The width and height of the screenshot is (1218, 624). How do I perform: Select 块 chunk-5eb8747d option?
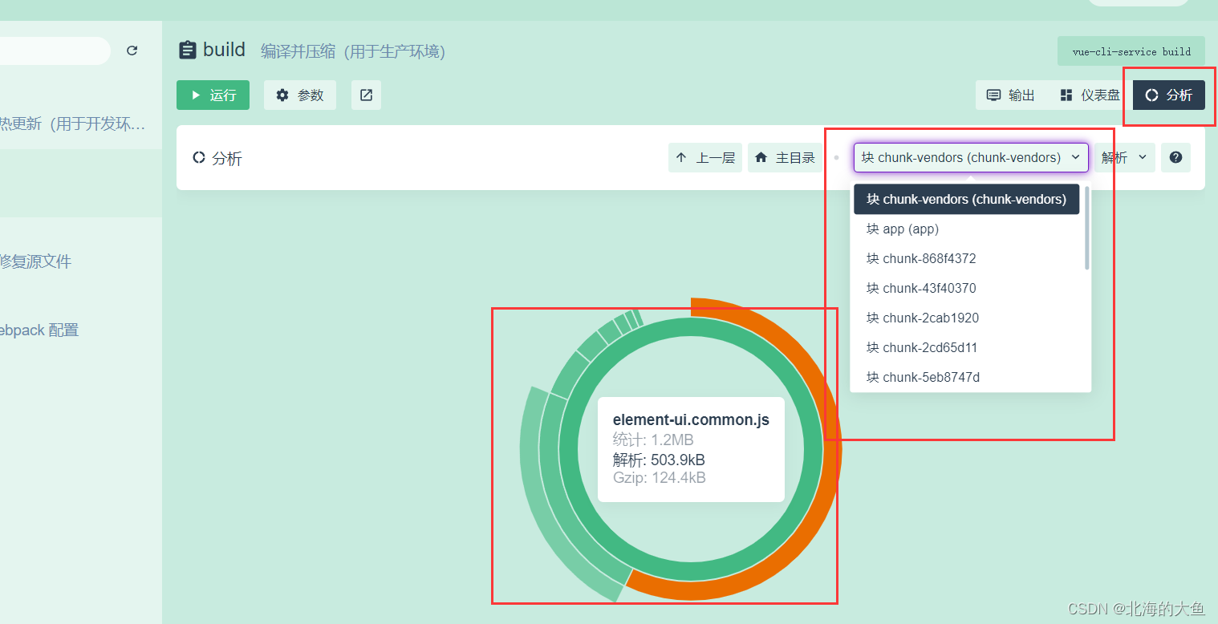[966, 376]
